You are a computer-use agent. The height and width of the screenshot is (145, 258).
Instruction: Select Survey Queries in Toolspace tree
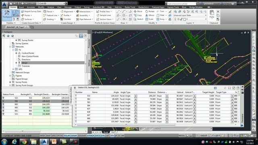point(22,43)
